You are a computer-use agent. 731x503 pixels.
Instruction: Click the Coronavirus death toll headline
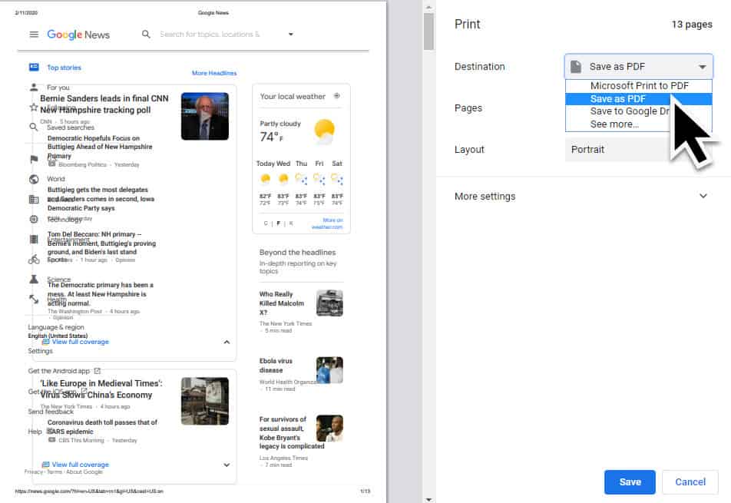tap(102, 427)
